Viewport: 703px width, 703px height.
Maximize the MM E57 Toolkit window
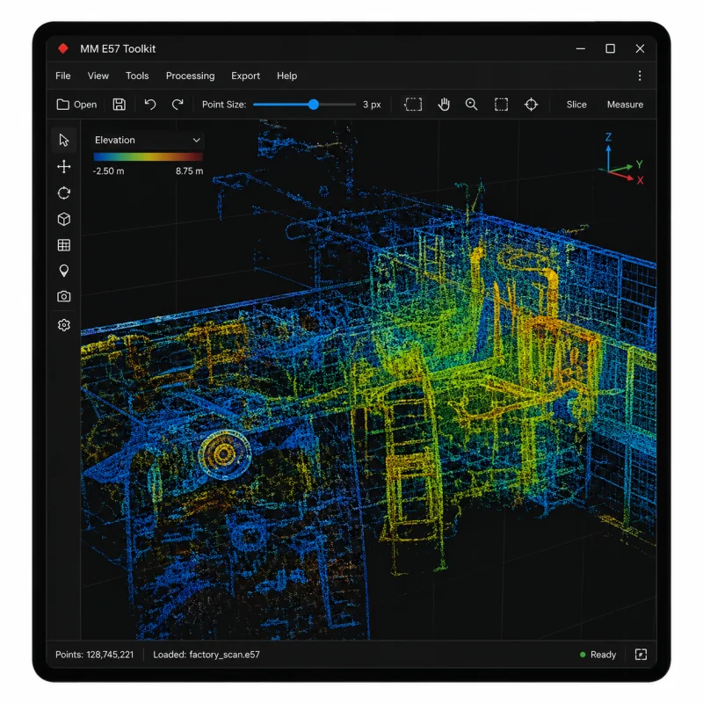610,48
